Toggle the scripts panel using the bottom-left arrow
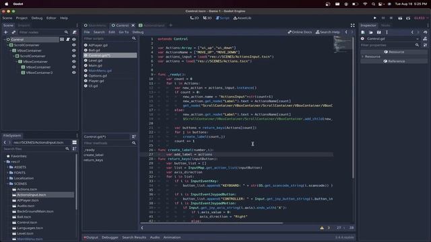 pyautogui.click(x=142, y=228)
